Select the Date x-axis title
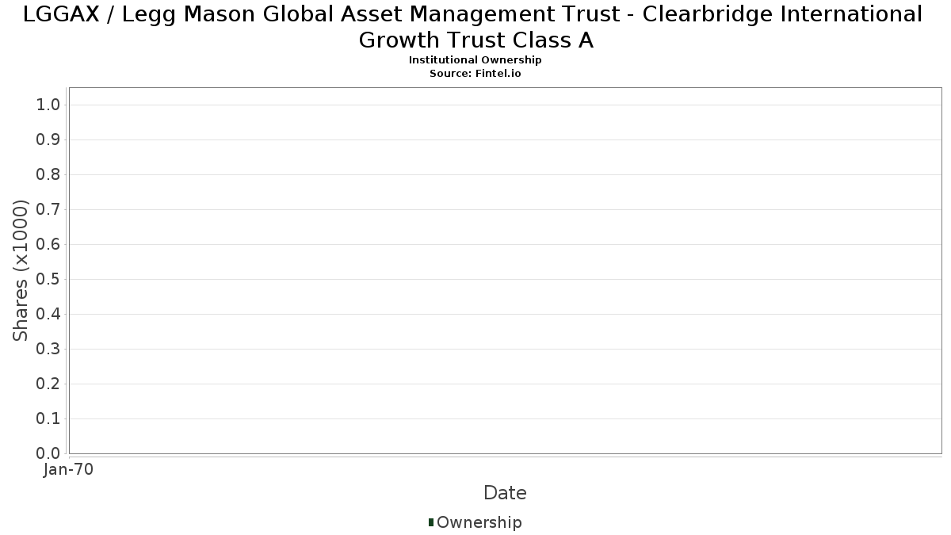The height and width of the screenshot is (535, 951). (x=505, y=493)
